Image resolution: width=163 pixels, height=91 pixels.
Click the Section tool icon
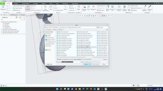point(88,7)
